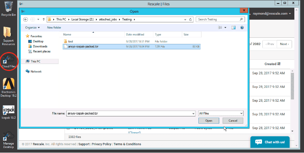
Task: Open the Terms & Conditions footer link
Action: click(128, 144)
